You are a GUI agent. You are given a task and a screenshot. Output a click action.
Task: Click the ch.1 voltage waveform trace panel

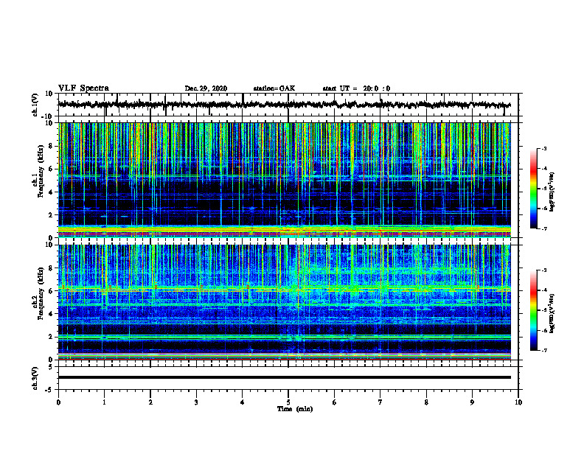pos(288,105)
